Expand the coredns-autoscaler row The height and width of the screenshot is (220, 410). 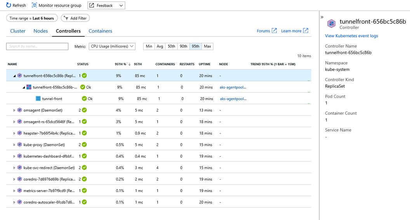click(x=14, y=202)
